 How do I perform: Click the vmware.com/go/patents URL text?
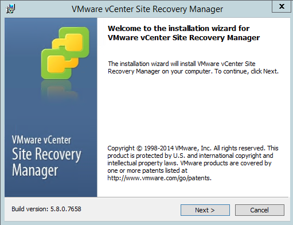(159, 178)
